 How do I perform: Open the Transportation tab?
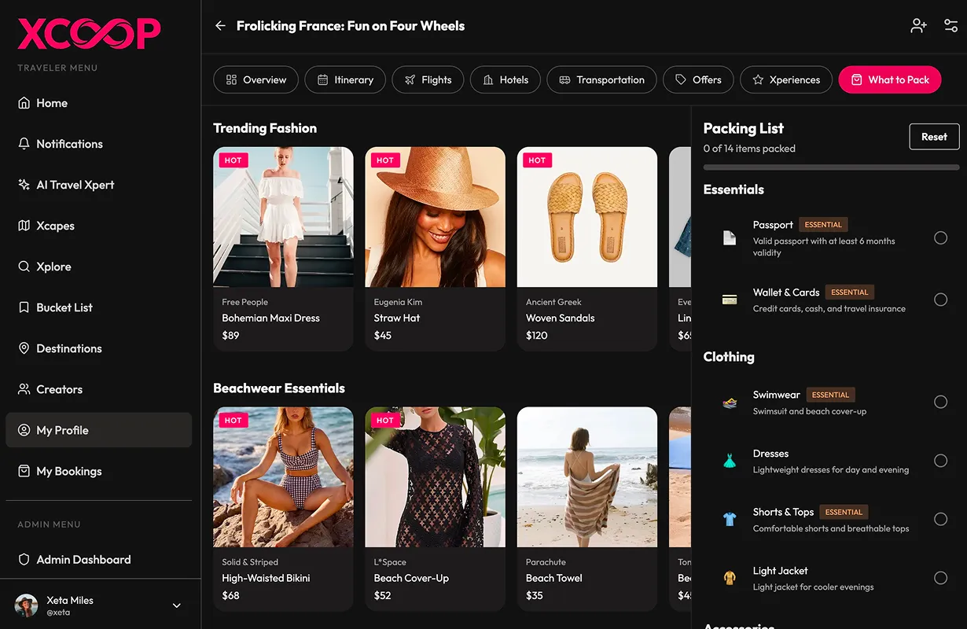(x=601, y=79)
